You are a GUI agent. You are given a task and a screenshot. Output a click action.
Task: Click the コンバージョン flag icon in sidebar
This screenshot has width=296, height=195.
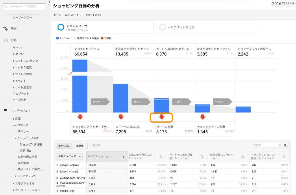tap(5, 110)
